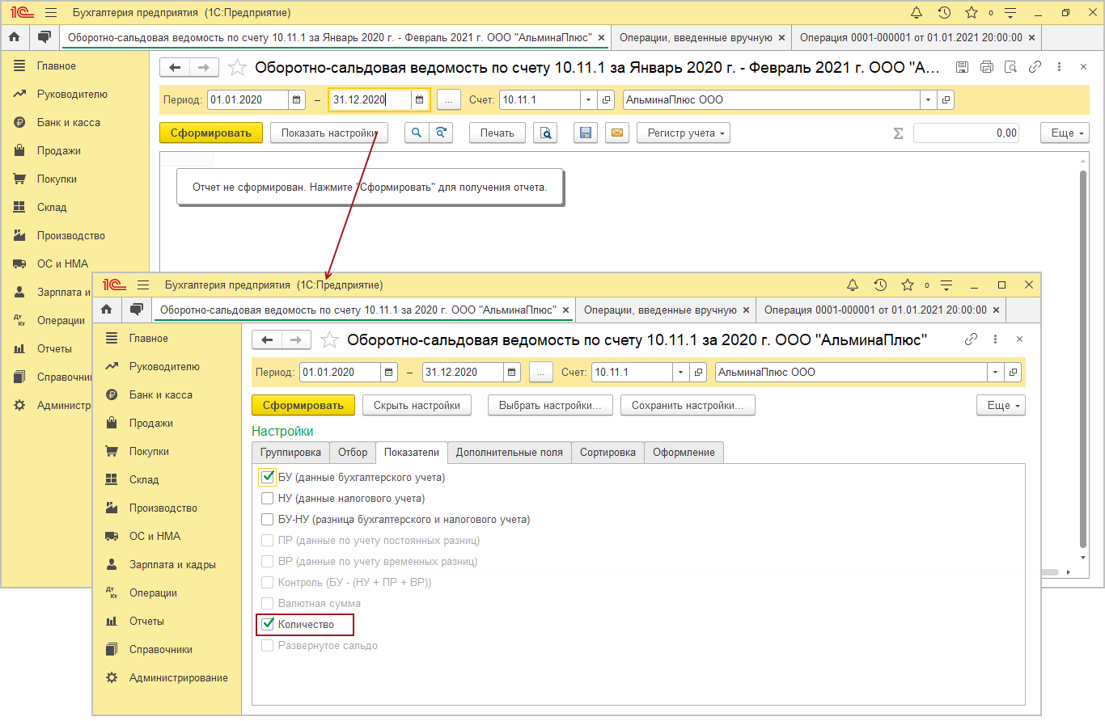Open period selection ellipsis in front window

(x=541, y=373)
